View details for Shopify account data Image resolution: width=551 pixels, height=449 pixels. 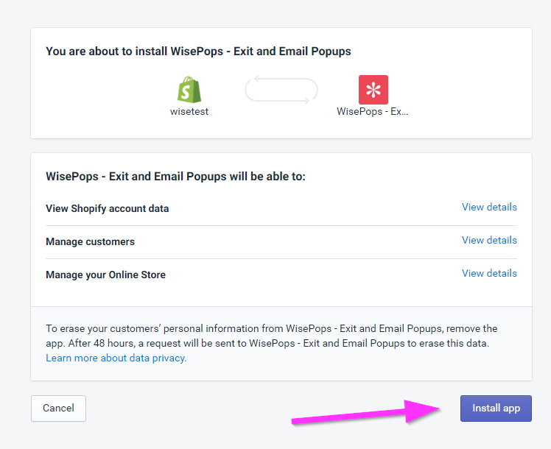click(x=489, y=207)
